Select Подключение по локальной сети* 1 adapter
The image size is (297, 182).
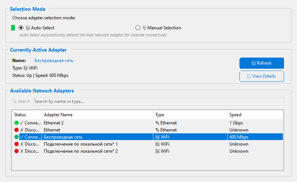81,144
